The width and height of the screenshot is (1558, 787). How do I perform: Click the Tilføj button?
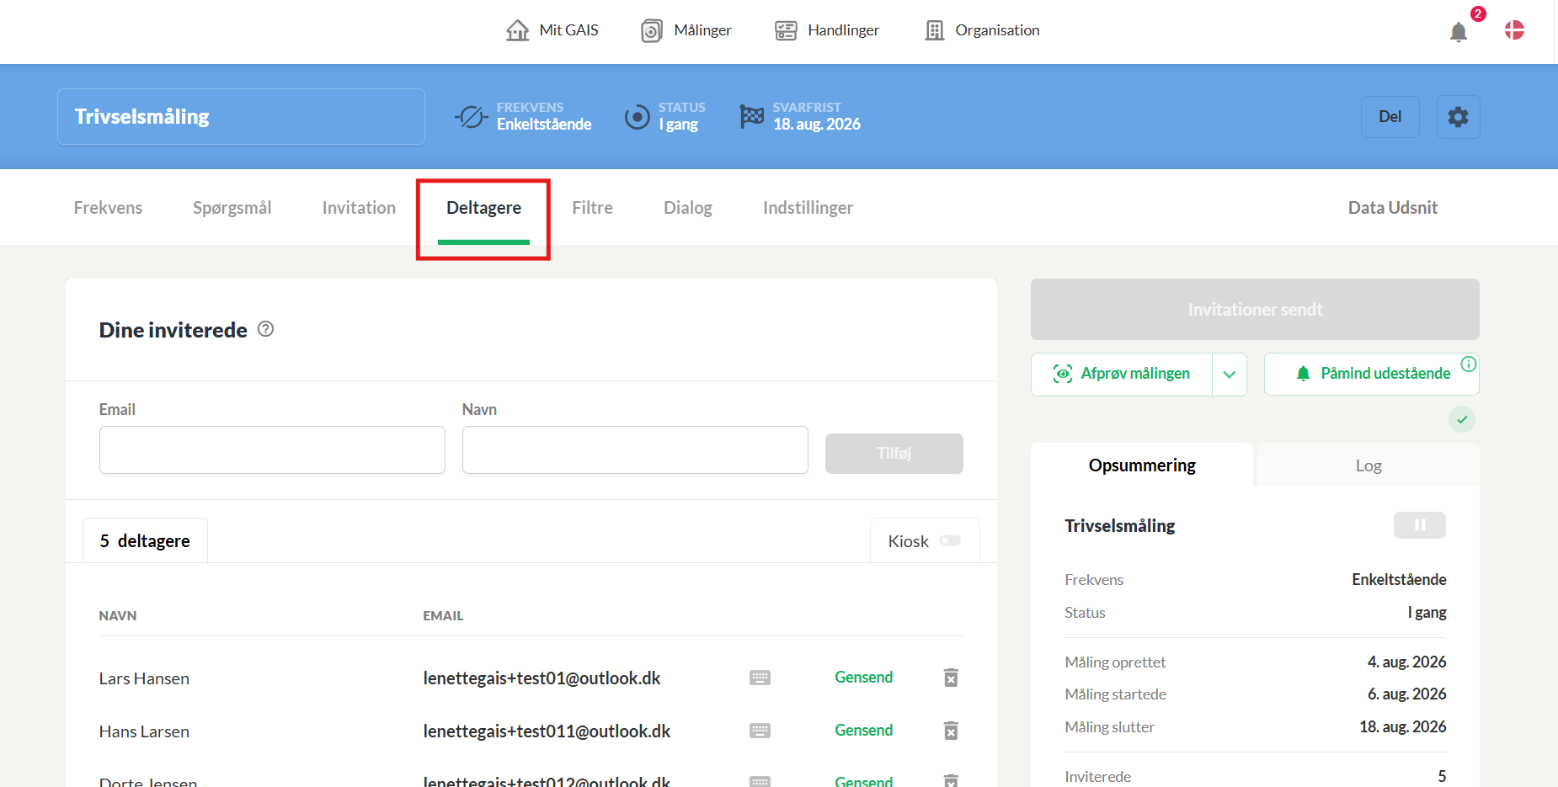click(894, 454)
